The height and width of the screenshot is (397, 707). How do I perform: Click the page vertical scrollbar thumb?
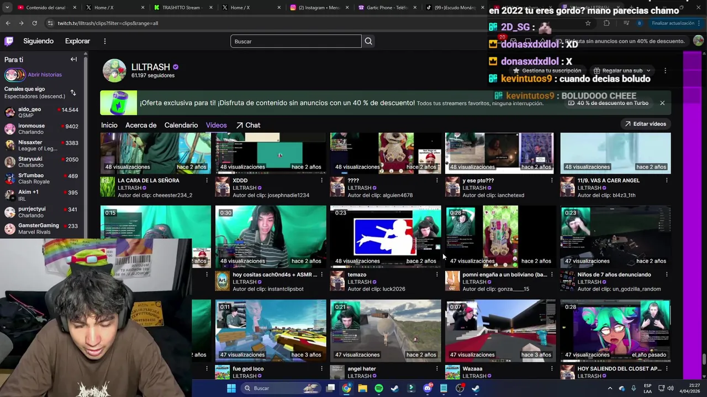(704, 359)
